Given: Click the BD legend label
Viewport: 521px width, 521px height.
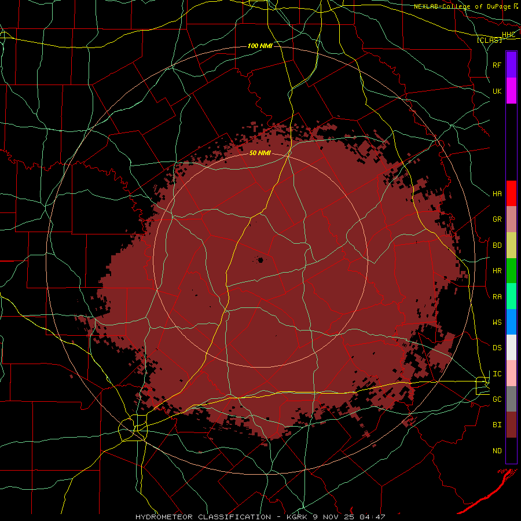Looking at the screenshot, I should tap(497, 245).
